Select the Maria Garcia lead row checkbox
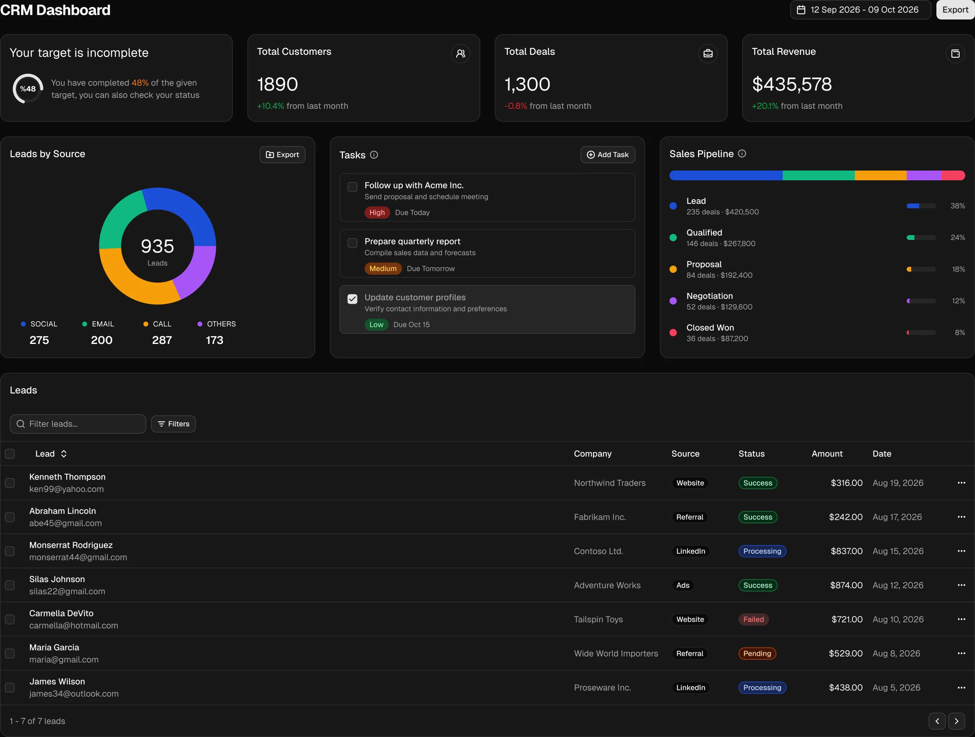975x737 pixels. click(10, 653)
